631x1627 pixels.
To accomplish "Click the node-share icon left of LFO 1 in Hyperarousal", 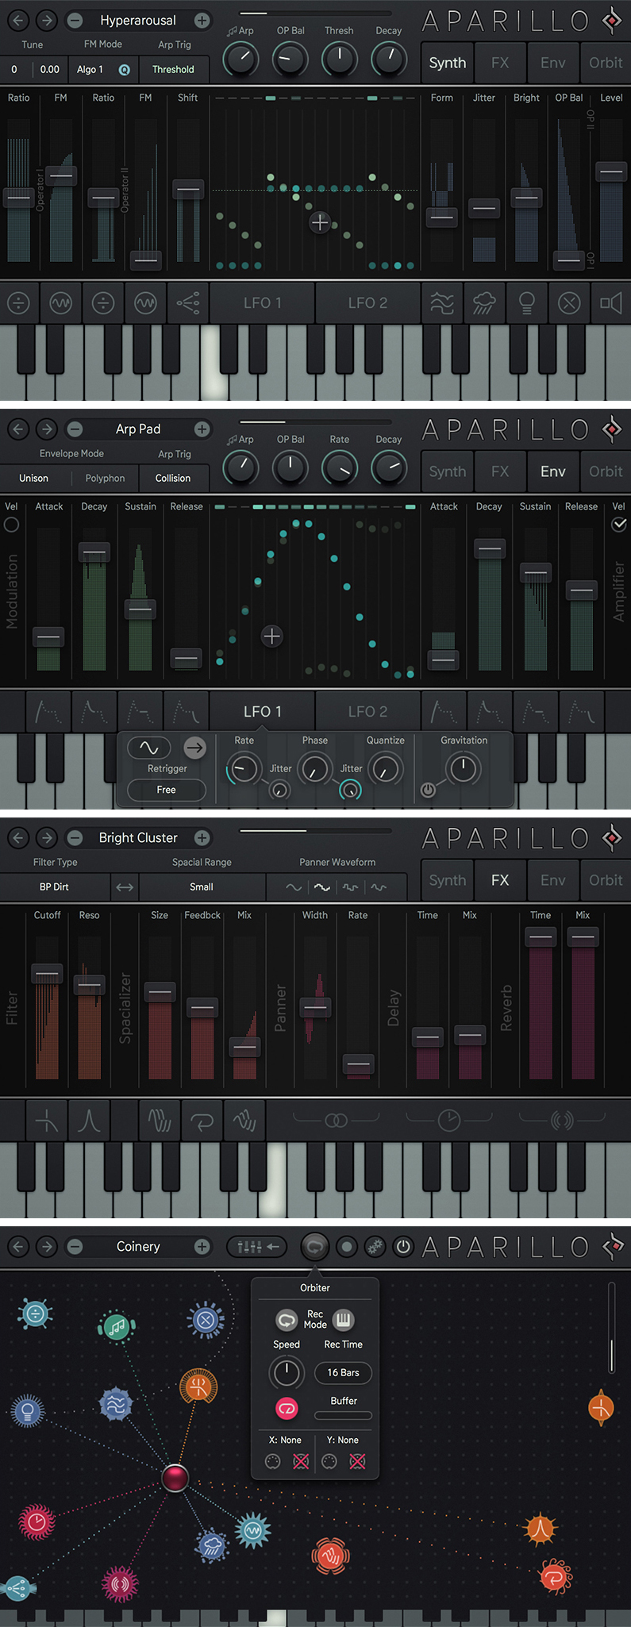I will click(188, 302).
